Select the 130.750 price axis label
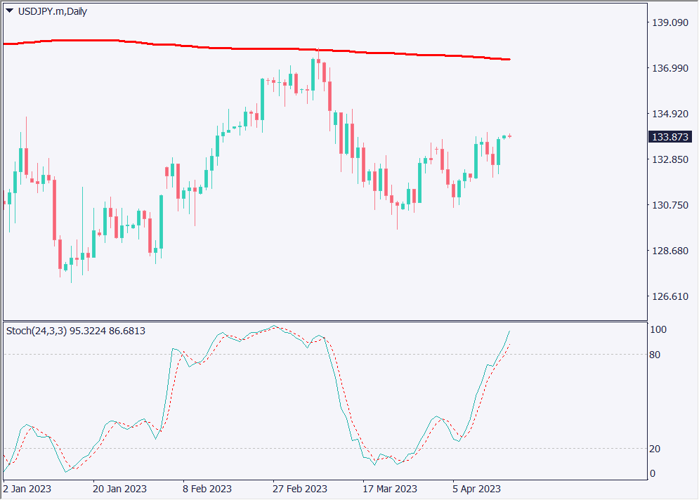The height and width of the screenshot is (500, 699). click(x=670, y=205)
